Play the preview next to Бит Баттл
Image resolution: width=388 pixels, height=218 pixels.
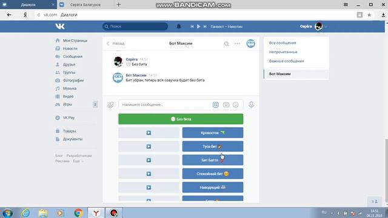pyautogui.click(x=149, y=160)
